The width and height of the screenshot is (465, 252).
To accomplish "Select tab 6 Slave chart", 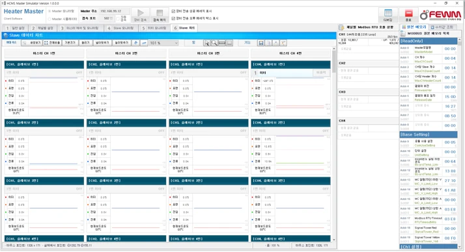I will [x=184, y=28].
